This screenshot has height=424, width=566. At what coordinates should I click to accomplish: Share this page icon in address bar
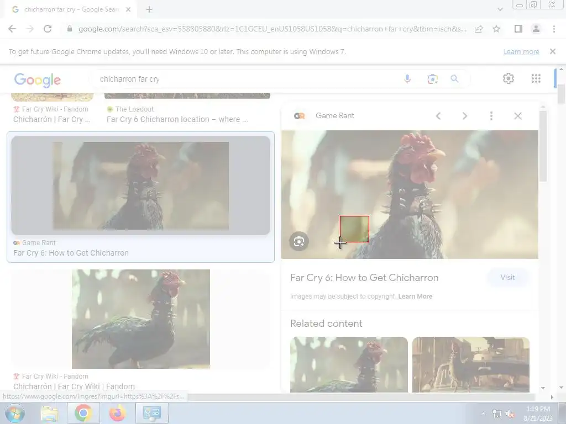point(479,29)
